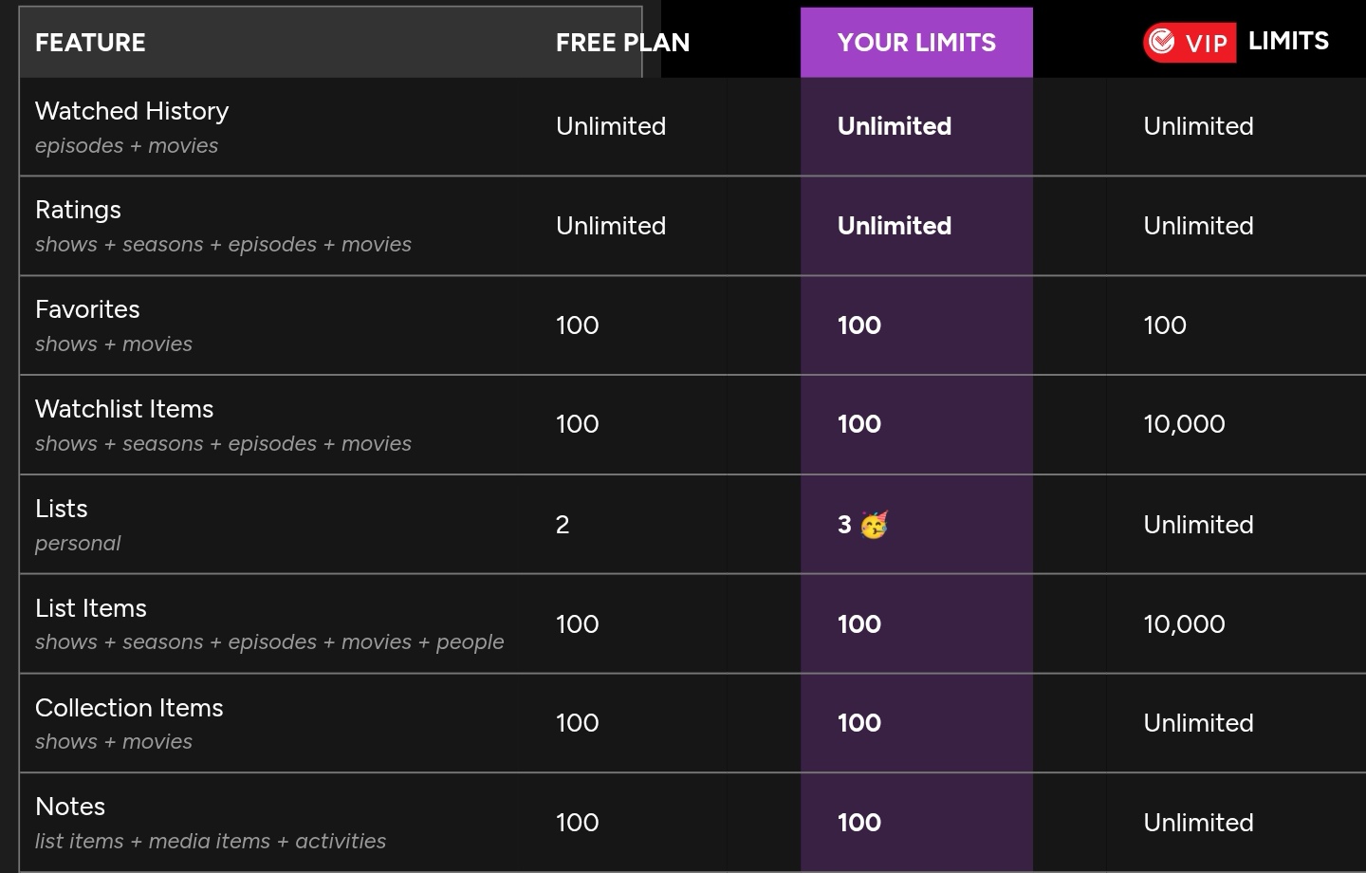Select the List Items feature label

point(91,608)
